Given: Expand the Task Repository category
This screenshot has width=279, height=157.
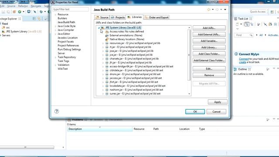Looking at the screenshot, I should click(x=55, y=57).
